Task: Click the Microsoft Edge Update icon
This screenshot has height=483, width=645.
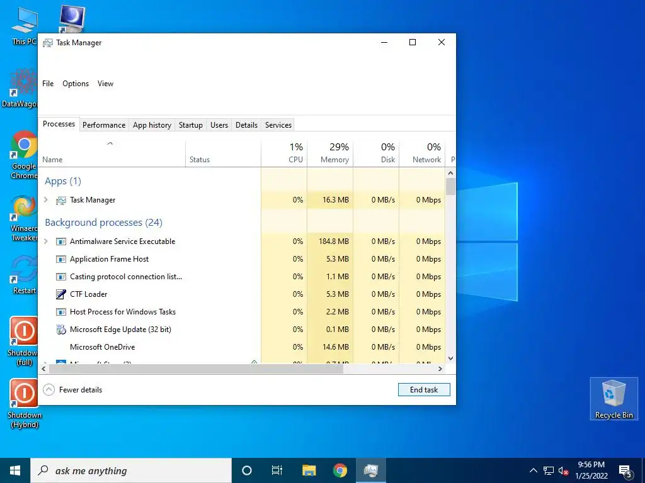Action: pyautogui.click(x=61, y=330)
